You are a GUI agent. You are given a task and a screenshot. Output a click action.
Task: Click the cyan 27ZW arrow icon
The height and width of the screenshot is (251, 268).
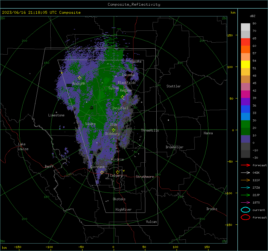click(245, 188)
